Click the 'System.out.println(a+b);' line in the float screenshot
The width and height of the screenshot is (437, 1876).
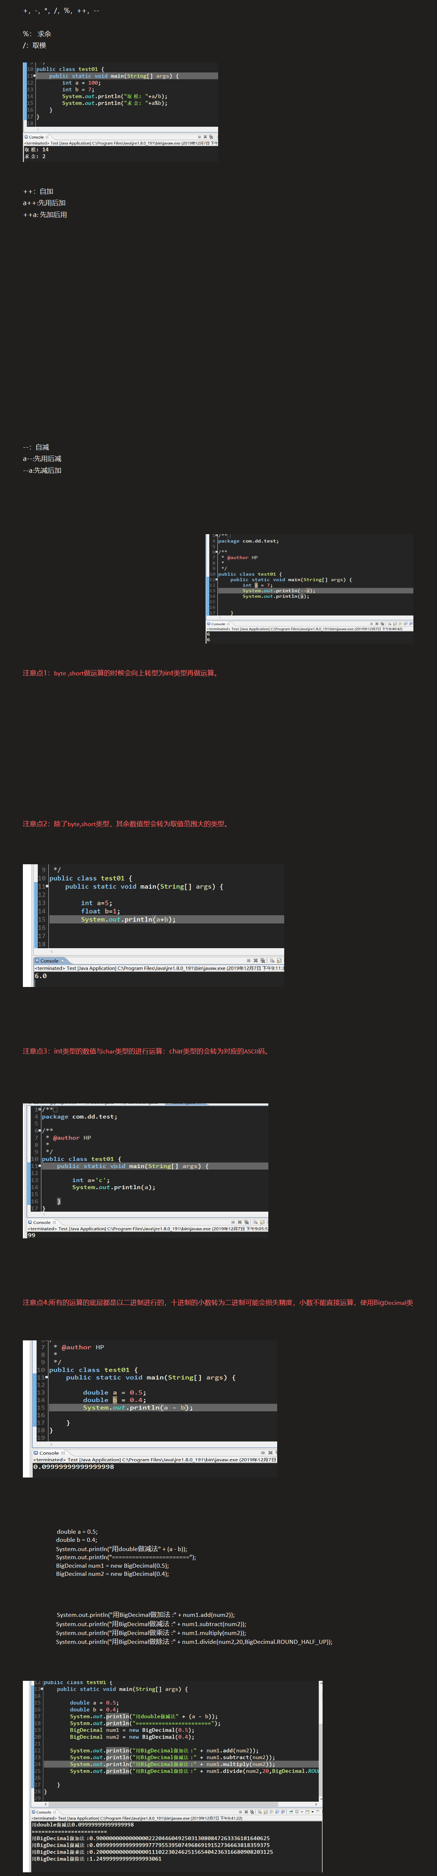click(128, 920)
